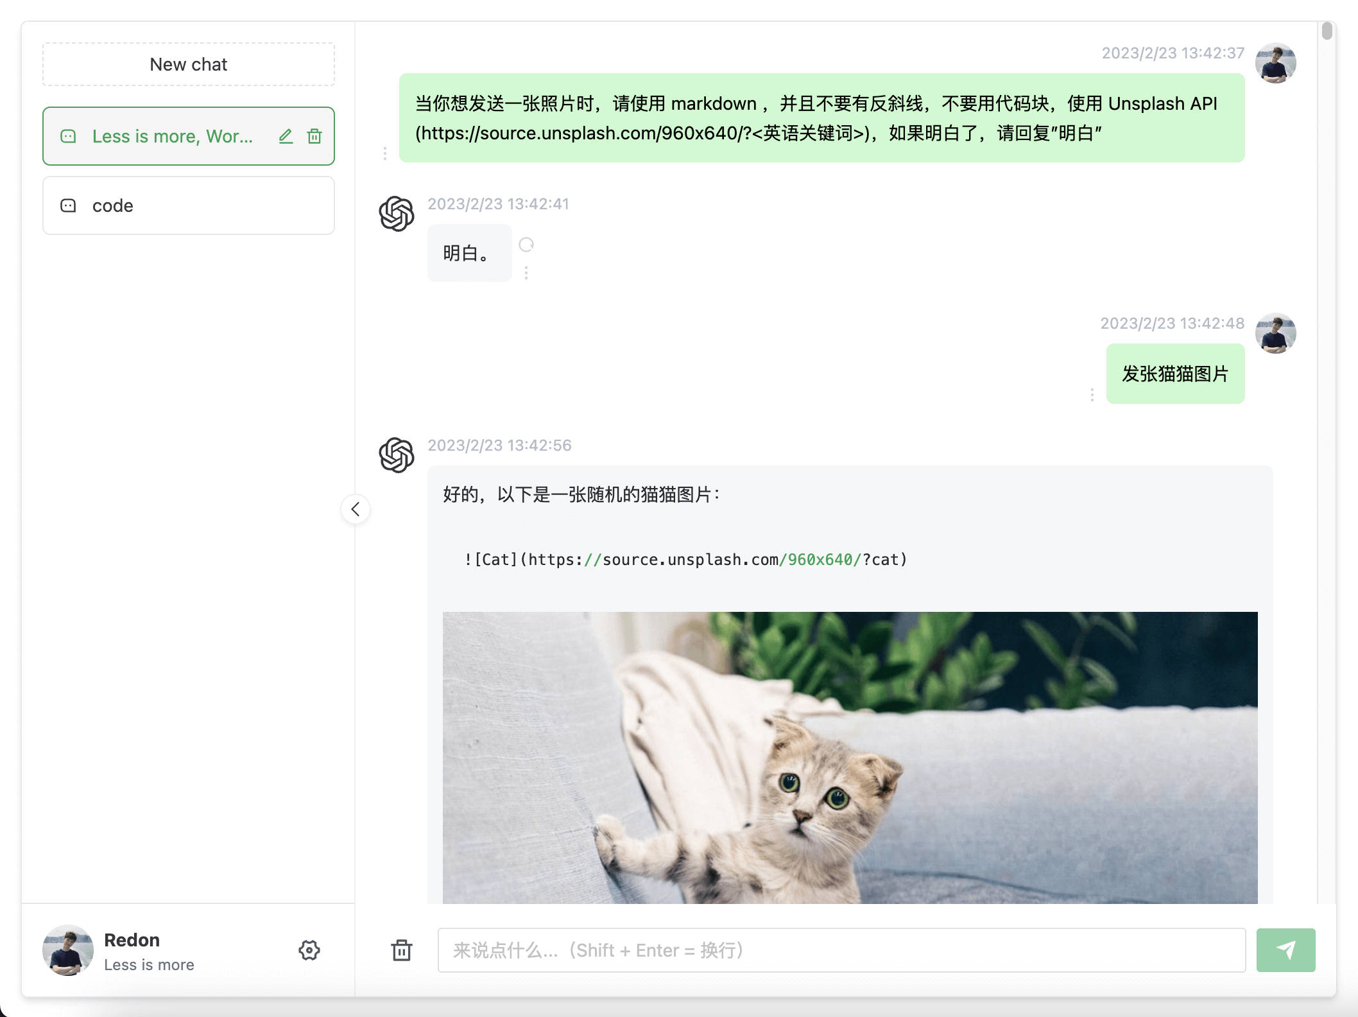Select the 'code' chat history item

point(190,205)
